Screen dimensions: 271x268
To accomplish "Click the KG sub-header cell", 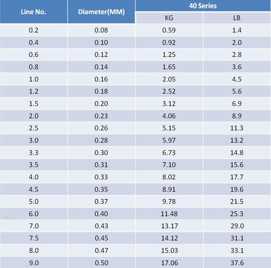I will [169, 18].
